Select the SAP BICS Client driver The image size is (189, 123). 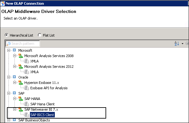pos(42,115)
